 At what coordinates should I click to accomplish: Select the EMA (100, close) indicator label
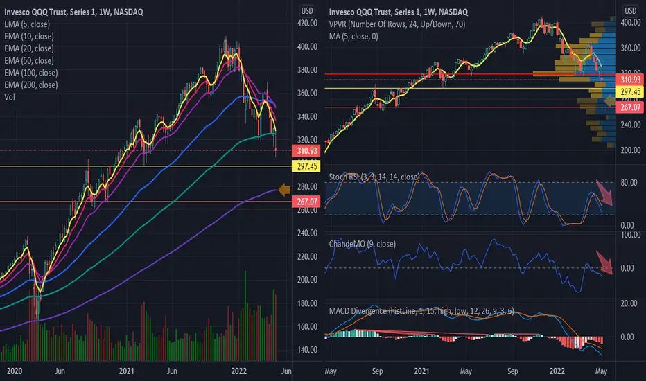tap(31, 73)
